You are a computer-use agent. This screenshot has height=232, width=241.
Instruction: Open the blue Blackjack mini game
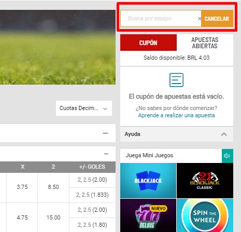click(148, 181)
